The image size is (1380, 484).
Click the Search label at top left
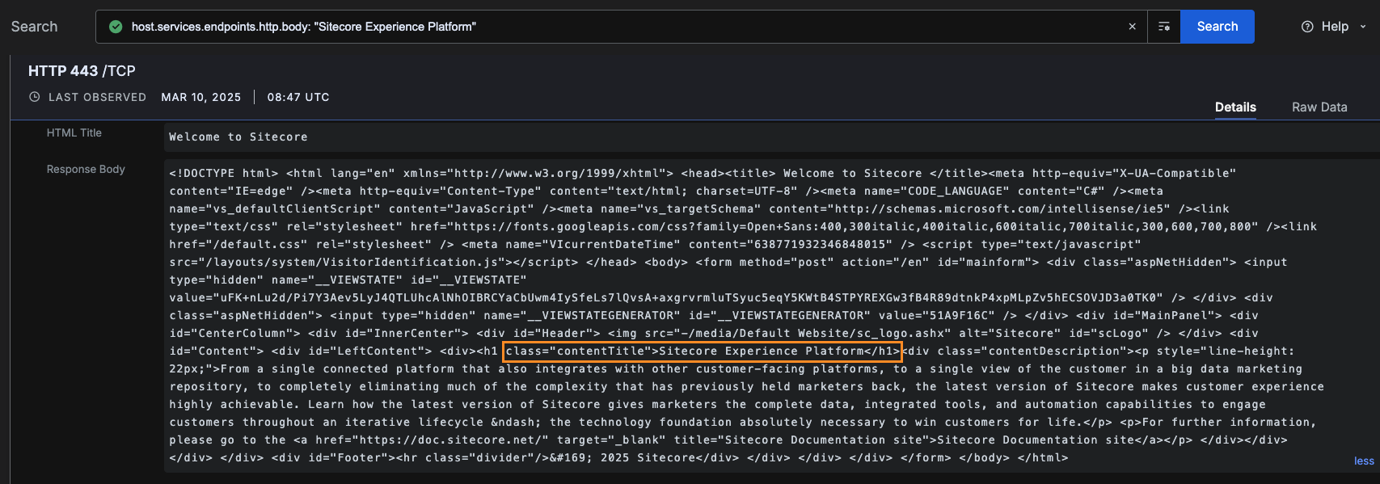click(x=34, y=27)
